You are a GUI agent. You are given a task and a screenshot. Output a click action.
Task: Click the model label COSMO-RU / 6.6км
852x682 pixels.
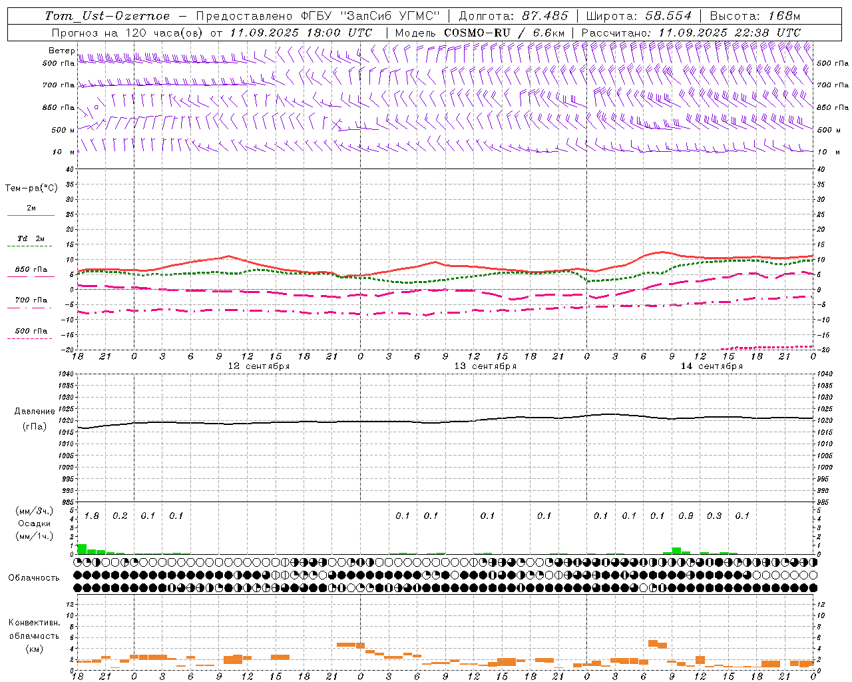pos(504,33)
